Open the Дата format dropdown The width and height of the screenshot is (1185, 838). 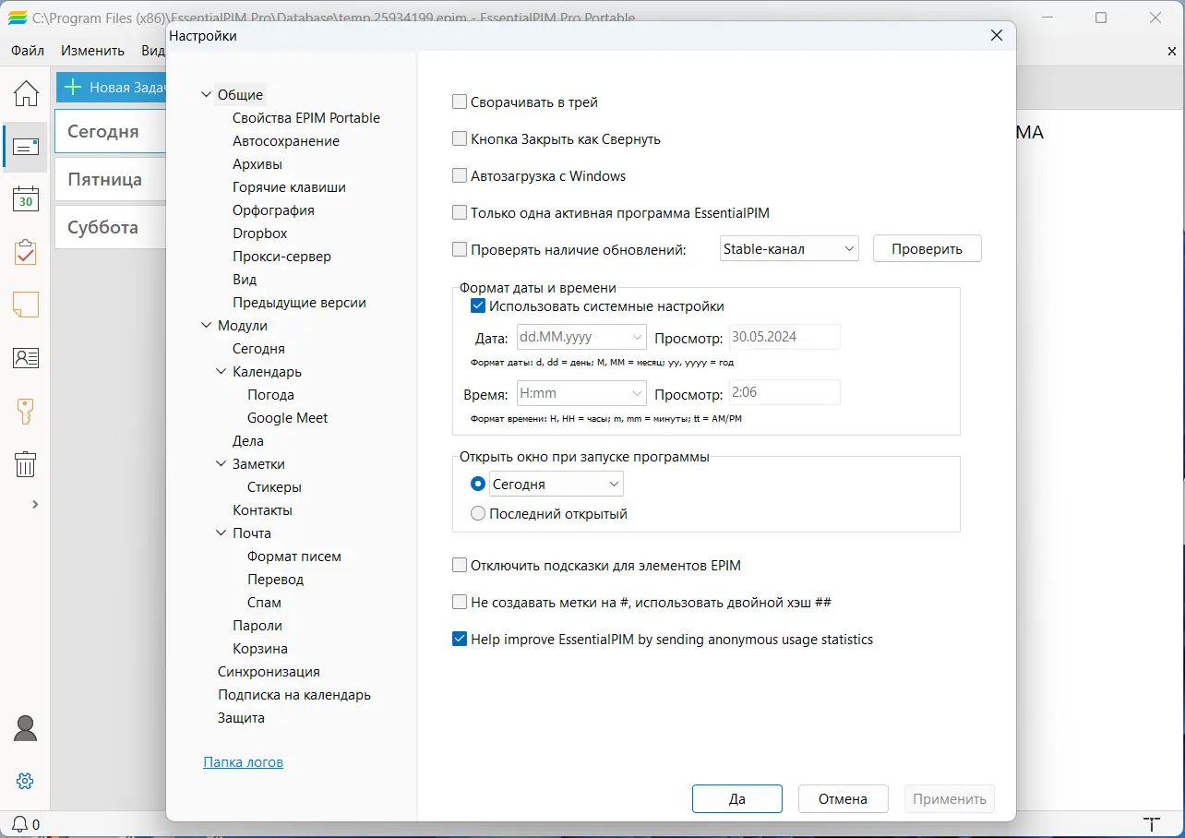(581, 337)
